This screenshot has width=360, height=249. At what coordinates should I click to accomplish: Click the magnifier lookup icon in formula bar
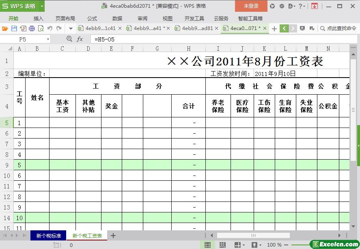tap(69, 39)
